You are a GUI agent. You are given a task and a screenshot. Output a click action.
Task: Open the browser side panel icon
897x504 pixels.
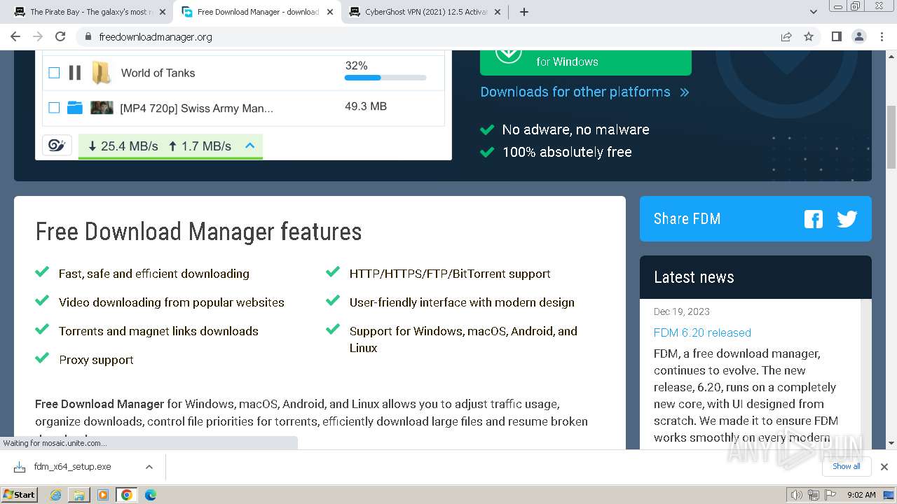pos(836,36)
